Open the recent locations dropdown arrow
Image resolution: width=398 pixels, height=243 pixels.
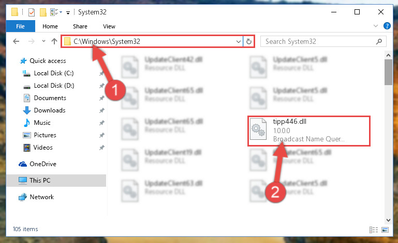tap(43, 41)
